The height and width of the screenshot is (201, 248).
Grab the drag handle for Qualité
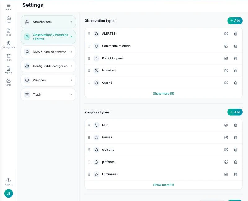[89, 83]
